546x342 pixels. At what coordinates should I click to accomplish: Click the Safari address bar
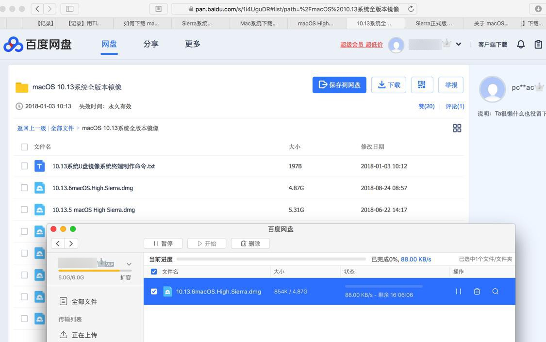pyautogui.click(x=294, y=9)
